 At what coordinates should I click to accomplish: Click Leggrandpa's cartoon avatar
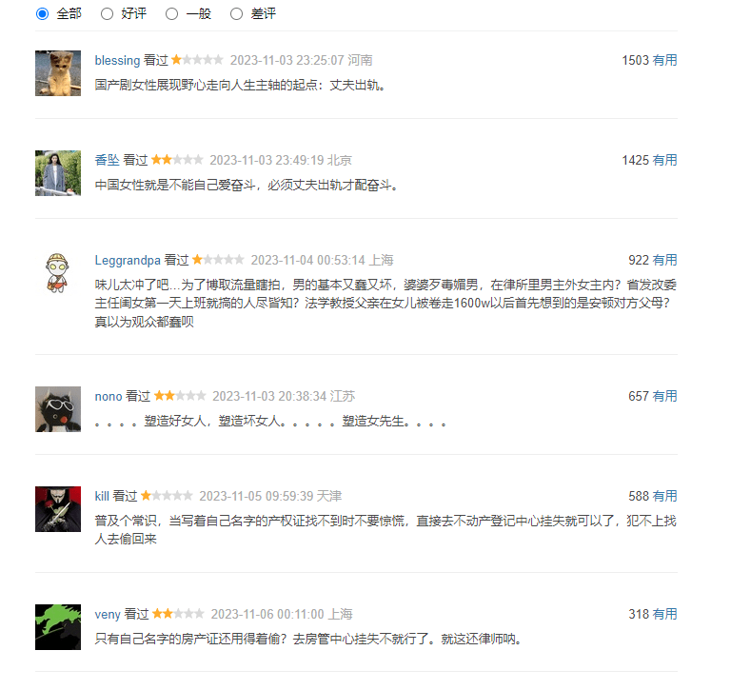[x=58, y=273]
